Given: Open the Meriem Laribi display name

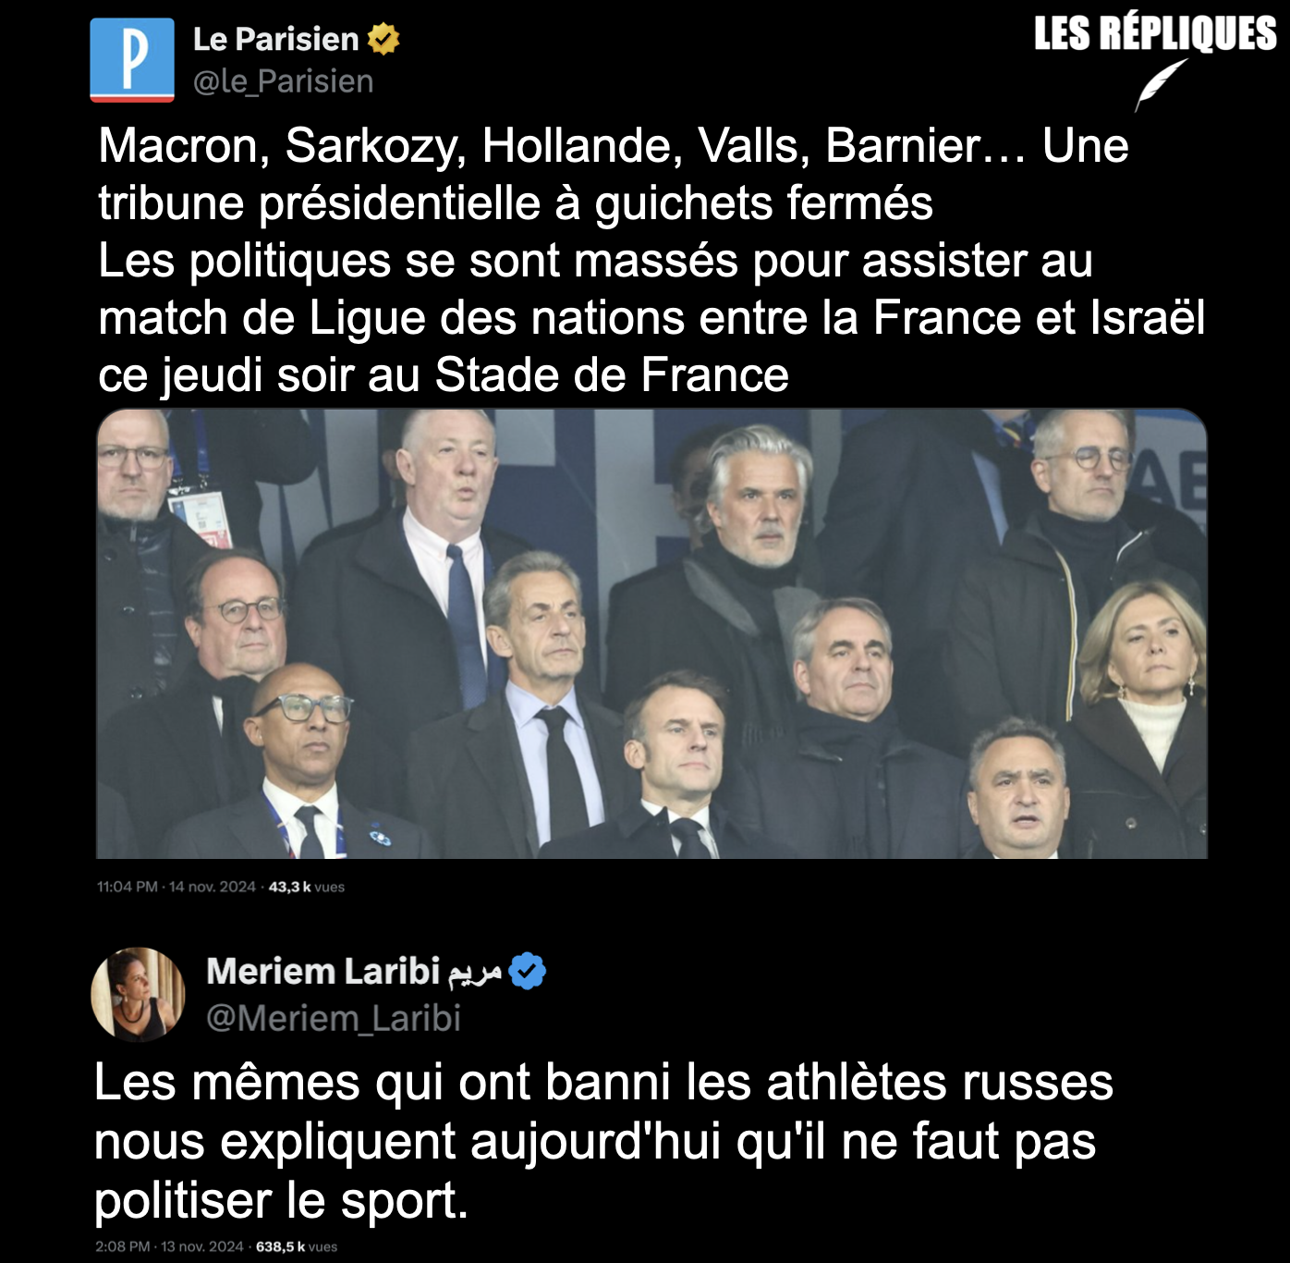Looking at the screenshot, I should (323, 972).
